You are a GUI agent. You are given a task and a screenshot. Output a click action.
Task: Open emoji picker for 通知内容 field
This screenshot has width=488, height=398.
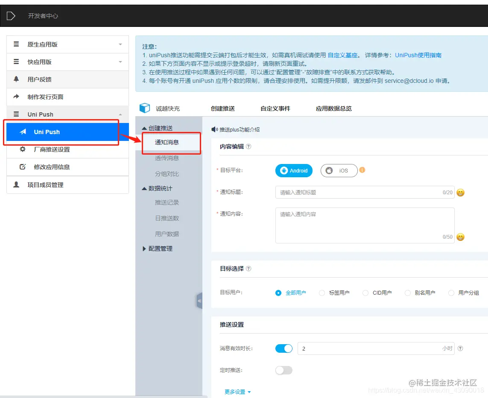pyautogui.click(x=460, y=237)
